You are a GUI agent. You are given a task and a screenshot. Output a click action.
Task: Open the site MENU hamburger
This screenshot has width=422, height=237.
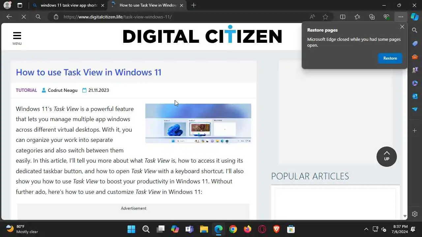(x=17, y=38)
